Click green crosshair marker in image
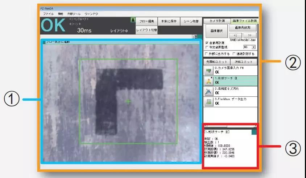 128,102
